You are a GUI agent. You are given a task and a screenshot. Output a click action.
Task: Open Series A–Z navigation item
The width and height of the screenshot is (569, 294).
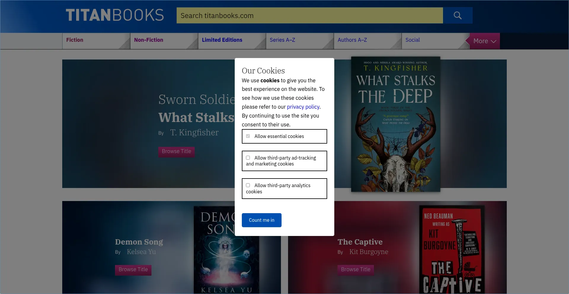[282, 40]
